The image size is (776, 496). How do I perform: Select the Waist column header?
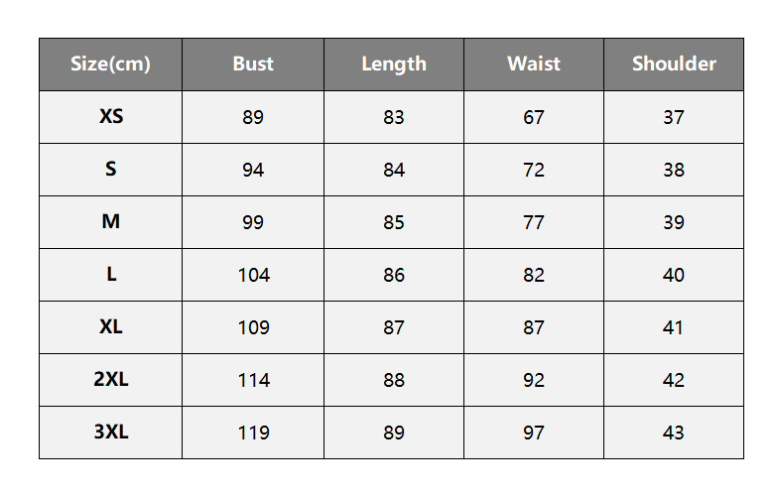click(534, 64)
